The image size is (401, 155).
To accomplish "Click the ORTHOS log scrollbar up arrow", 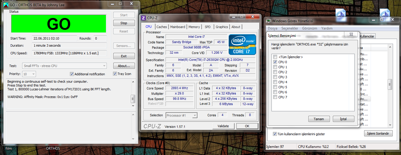I will 133,81.
